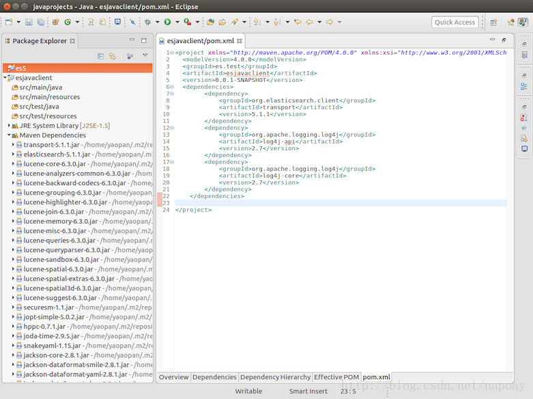Select the Package Explorer view tab

(x=40, y=41)
